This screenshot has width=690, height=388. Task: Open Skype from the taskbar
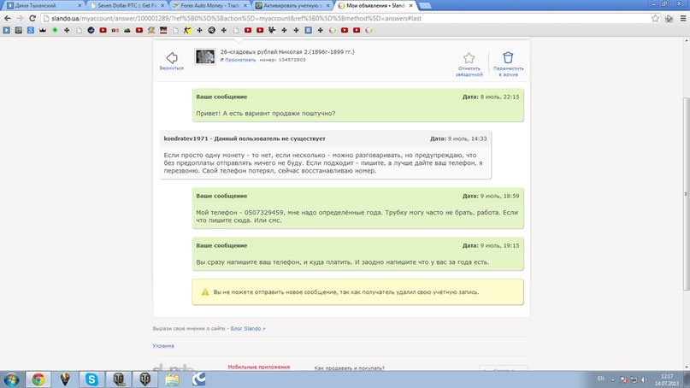click(x=91, y=379)
